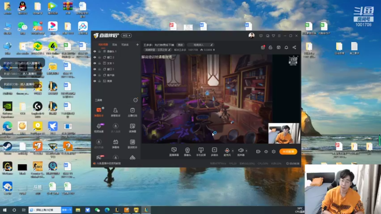Open speaker options arrow
381x214 pixels.
coord(246,151)
